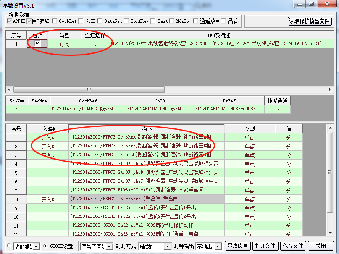Click the 读取保护模型文件 button
Screen dimensions: 339x254
pyautogui.click(x=310, y=21)
